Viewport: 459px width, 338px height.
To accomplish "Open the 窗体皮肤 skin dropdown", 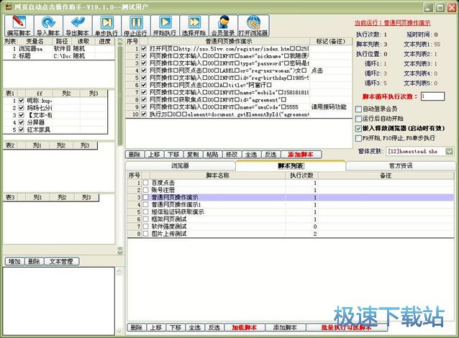I will pos(449,151).
